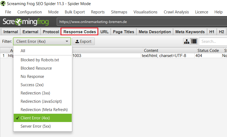Click the text/html; charset=UTF-8 cell

(168, 56)
